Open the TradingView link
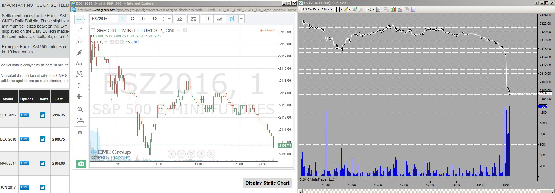The height and width of the screenshot is (193, 555). pos(120,157)
